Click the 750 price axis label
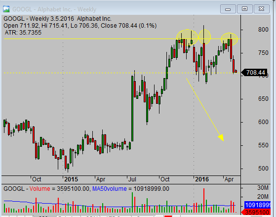 coord(263,53)
